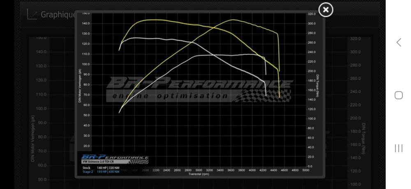Click 'DIN Torque (Nm)' axis title in lightbox
This screenshot has height=189, width=411.
317,86
